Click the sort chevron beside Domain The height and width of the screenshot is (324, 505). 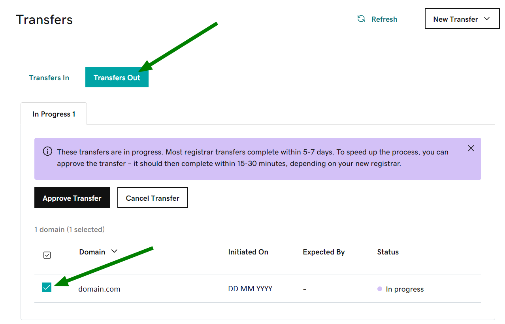114,251
